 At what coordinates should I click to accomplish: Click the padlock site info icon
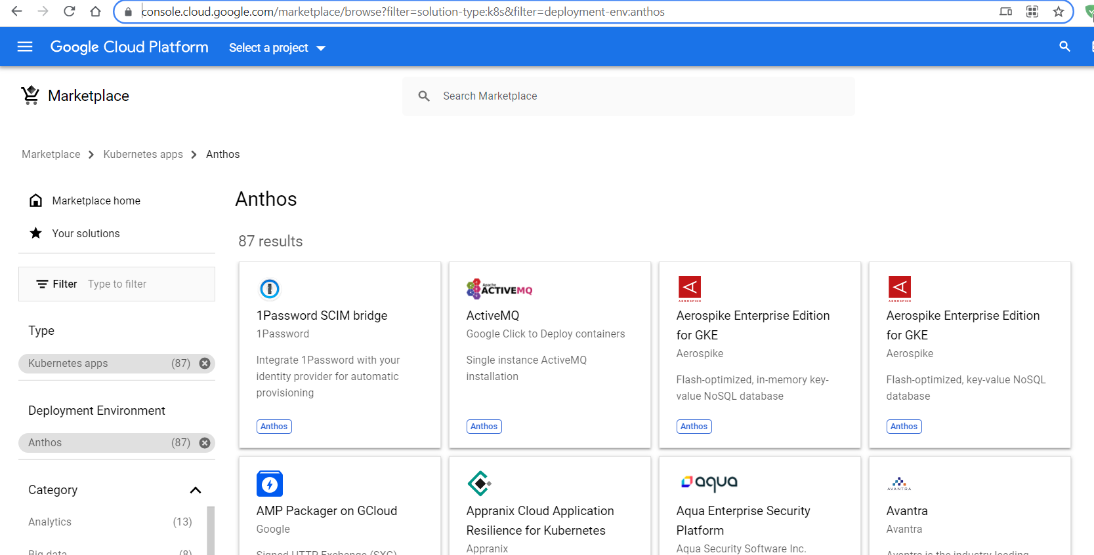click(x=129, y=12)
